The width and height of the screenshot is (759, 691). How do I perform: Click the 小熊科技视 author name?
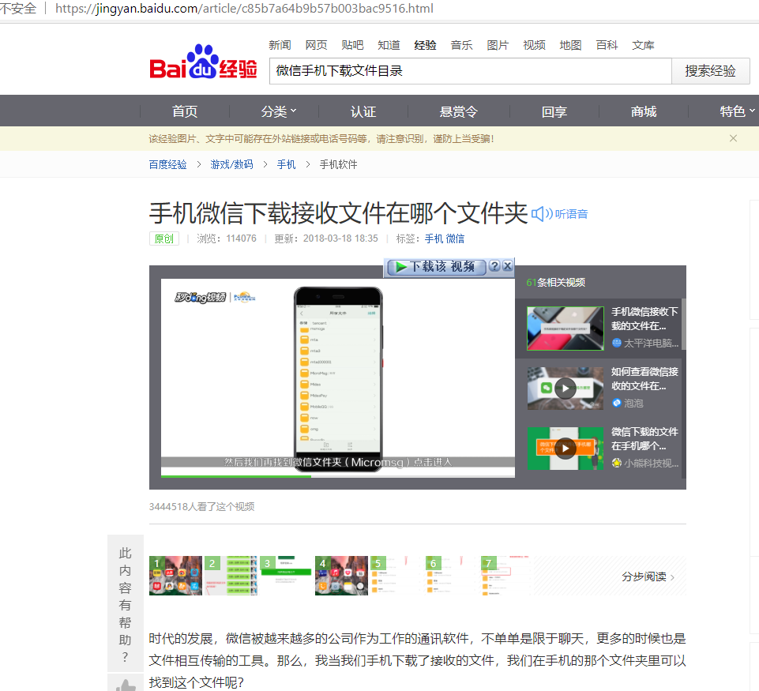pyautogui.click(x=651, y=463)
